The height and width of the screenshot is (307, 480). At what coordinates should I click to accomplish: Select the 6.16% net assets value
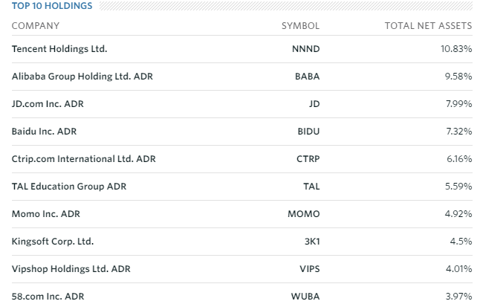click(x=459, y=159)
